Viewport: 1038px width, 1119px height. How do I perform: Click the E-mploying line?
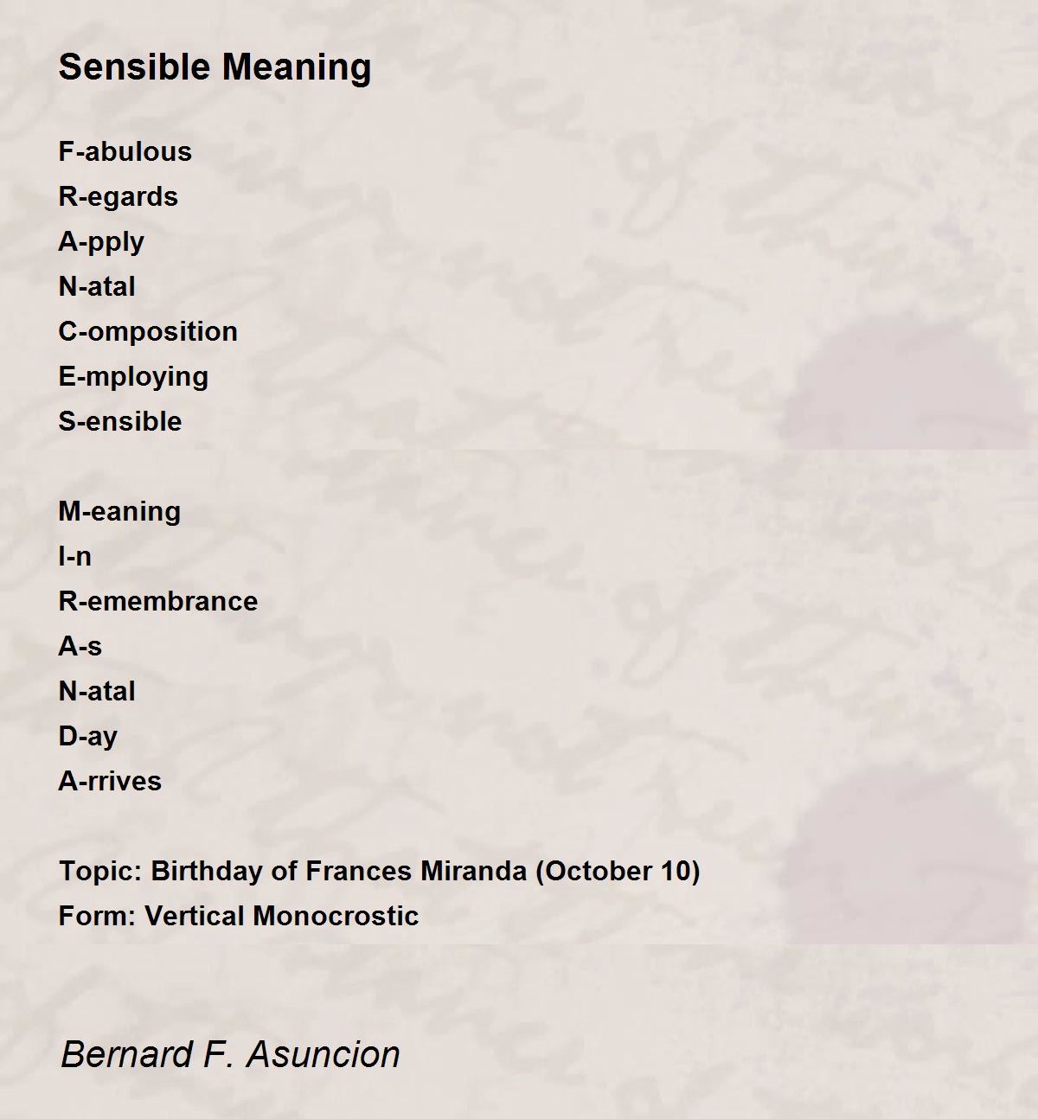point(133,377)
